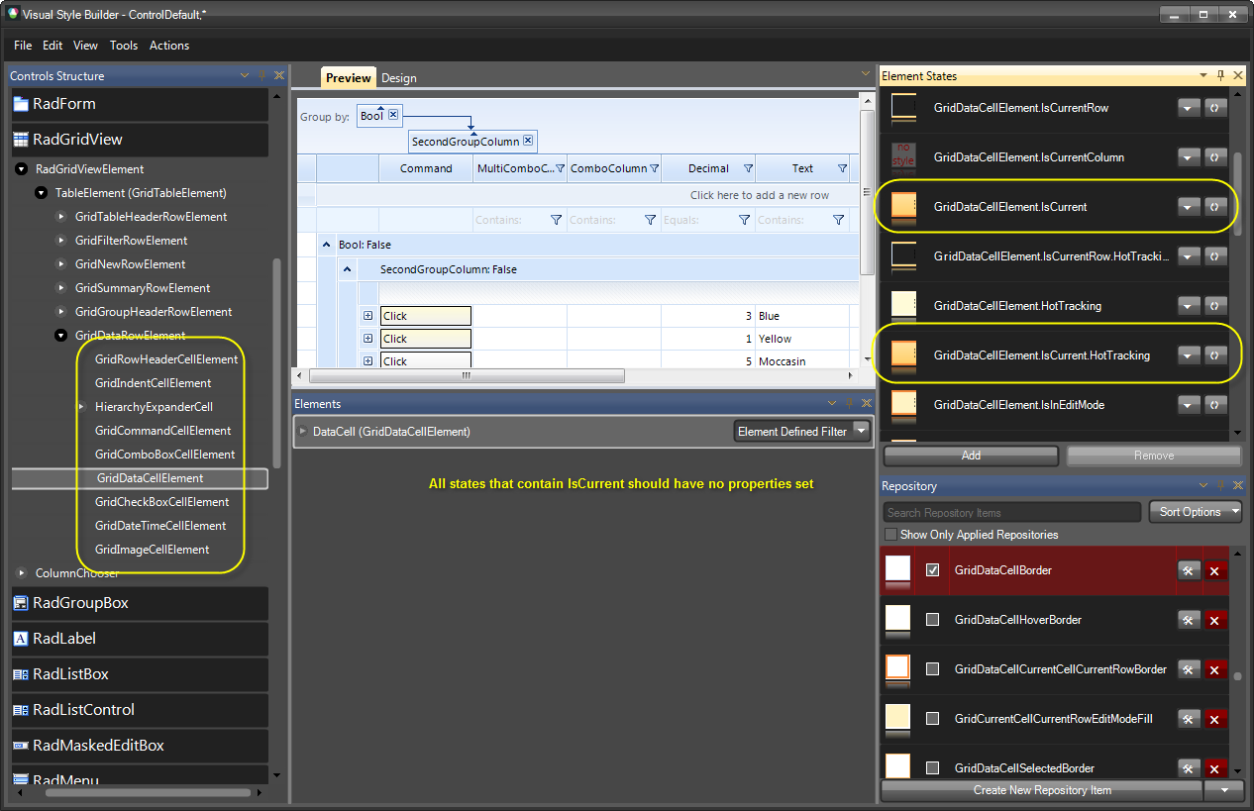Screen dimensions: 1254x811
Task: Pin the Element States panel
Action: (1220, 75)
